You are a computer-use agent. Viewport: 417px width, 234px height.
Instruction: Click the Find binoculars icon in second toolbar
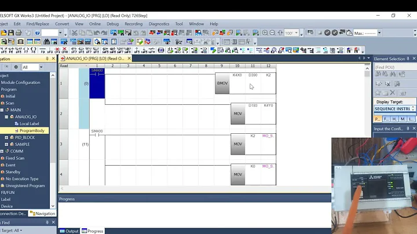[x=46, y=42]
